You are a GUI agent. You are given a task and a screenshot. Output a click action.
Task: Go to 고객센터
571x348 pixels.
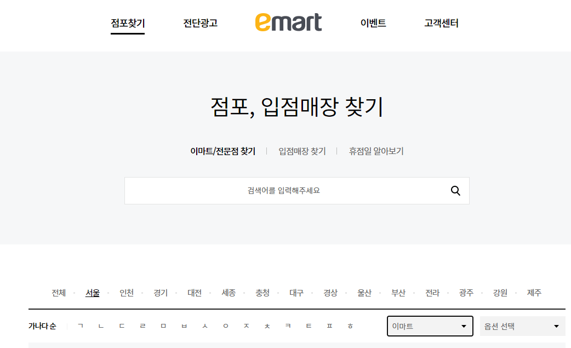441,24
